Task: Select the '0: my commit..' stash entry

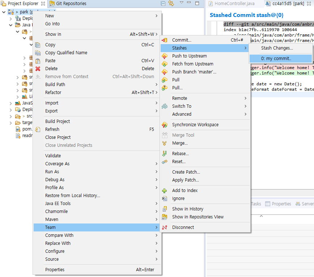Action: pos(280,59)
